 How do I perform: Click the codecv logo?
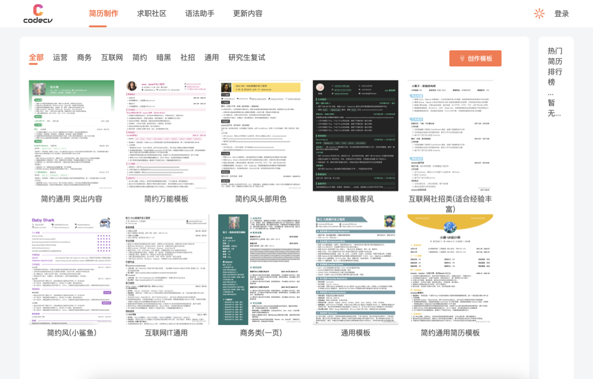coord(38,14)
